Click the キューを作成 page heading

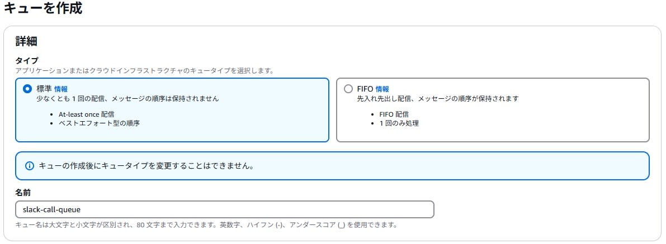coord(43,8)
